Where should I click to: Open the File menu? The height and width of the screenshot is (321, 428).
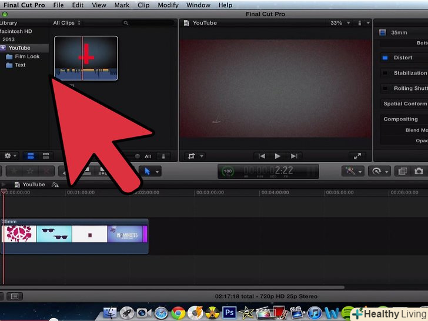58,5
